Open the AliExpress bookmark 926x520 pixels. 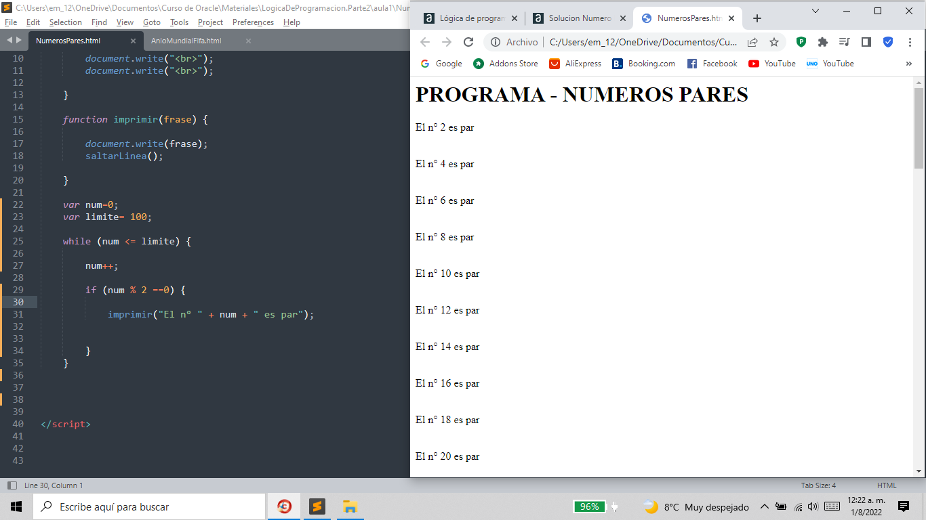(576, 64)
